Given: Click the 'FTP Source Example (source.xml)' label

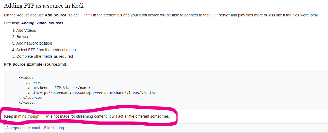Looking at the screenshot, I should point(36,64).
